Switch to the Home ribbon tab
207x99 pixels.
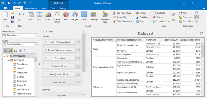pos(18,9)
